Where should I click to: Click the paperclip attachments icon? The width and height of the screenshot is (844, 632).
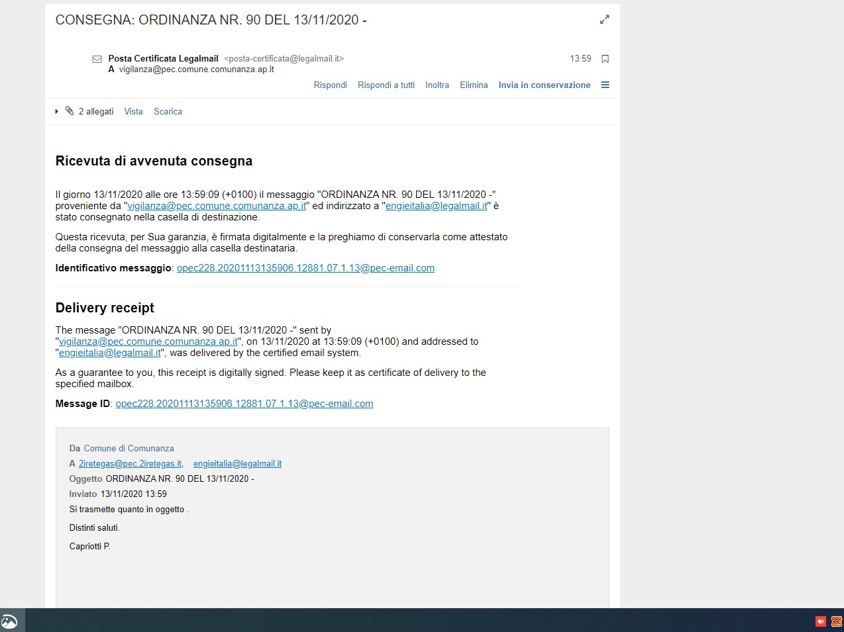pyautogui.click(x=70, y=111)
